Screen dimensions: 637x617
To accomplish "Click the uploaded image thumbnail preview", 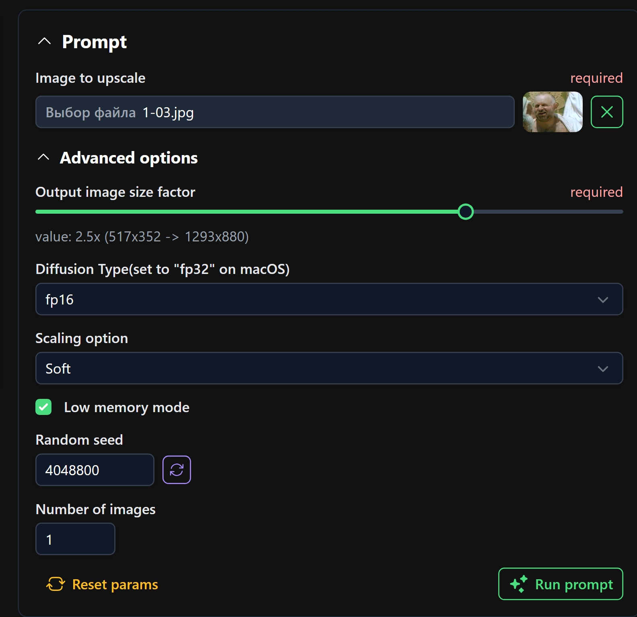I will 552,112.
